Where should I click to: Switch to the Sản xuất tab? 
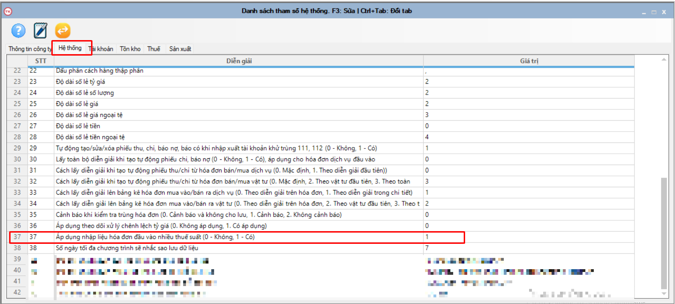180,49
